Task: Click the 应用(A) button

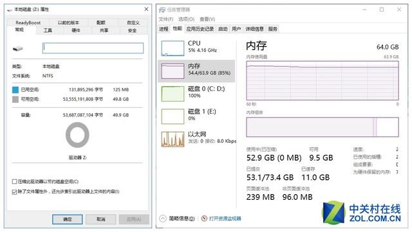Action: 134,219
